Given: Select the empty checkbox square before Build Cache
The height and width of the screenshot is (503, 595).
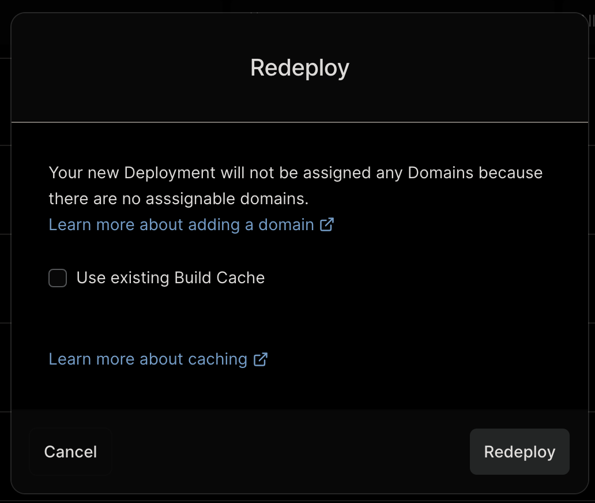Looking at the screenshot, I should click(x=57, y=278).
